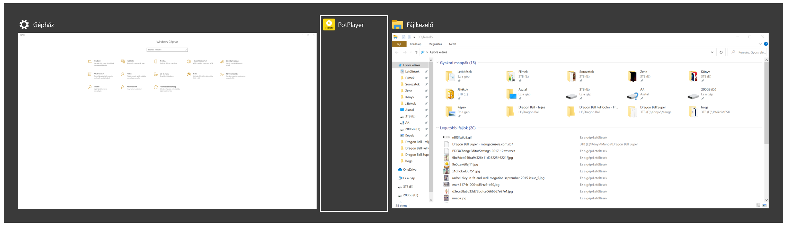Viewport: 787px width, 227px height.
Task: Open Frissítés és biztonság icon in Gépház
Action: coord(156,87)
